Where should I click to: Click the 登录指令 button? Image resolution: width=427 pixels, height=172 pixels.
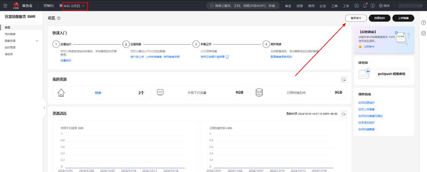tap(356, 18)
